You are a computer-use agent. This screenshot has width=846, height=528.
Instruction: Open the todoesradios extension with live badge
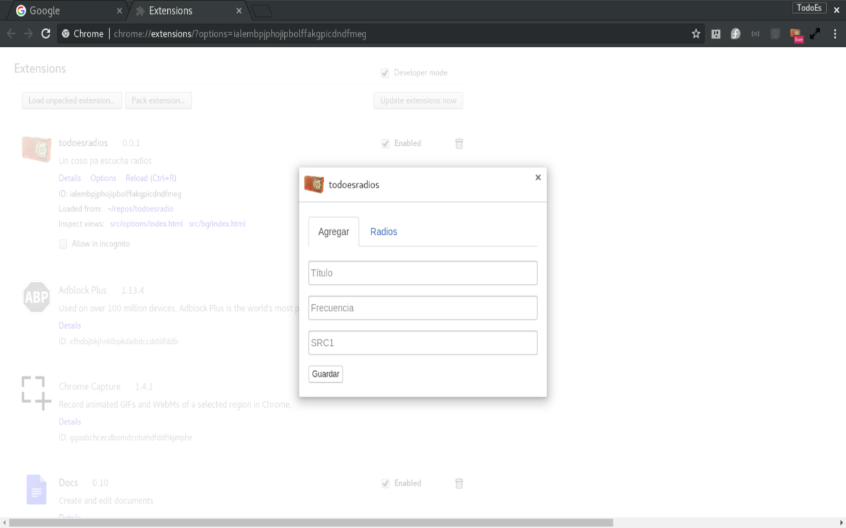click(796, 35)
